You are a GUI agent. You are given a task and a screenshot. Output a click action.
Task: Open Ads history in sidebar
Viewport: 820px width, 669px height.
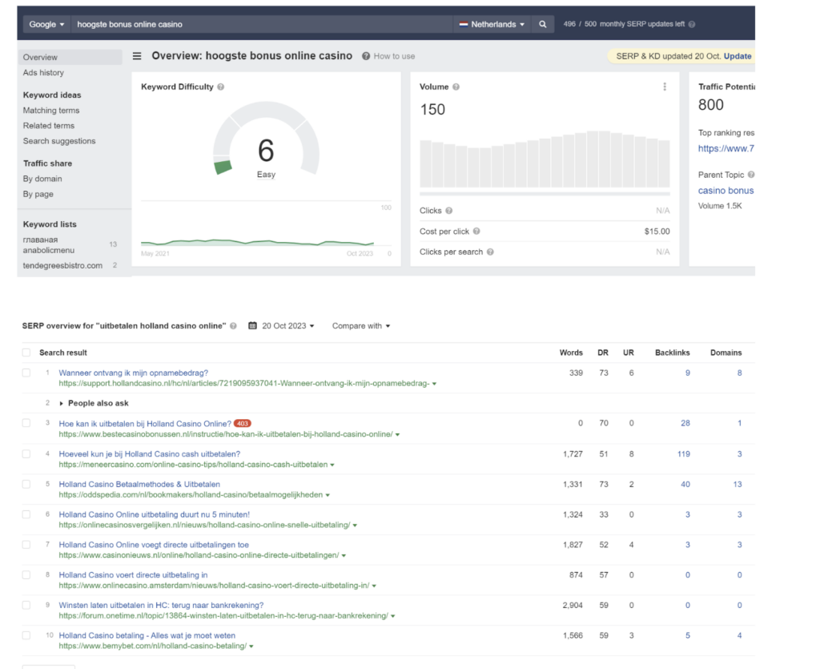[x=43, y=73]
